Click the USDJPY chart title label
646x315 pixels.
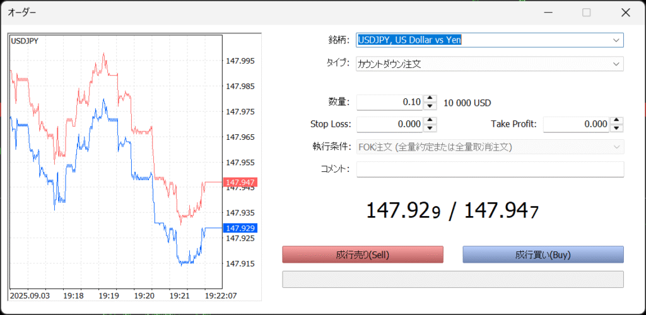pos(25,41)
